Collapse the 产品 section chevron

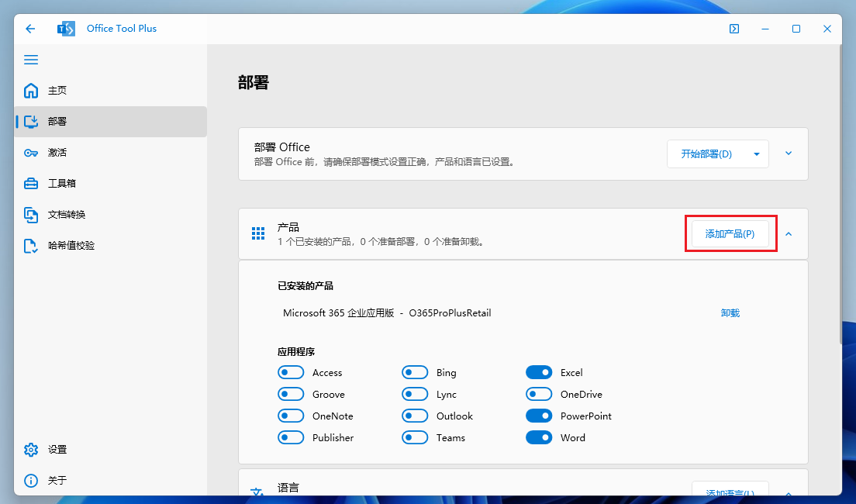(789, 234)
